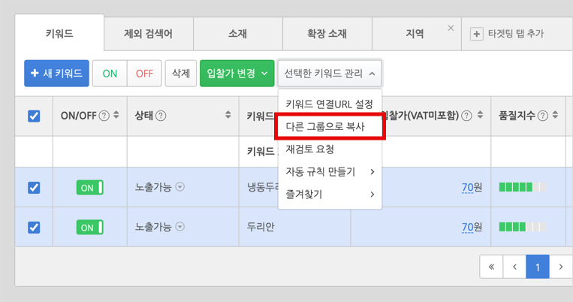This screenshot has width=573, height=302.
Task: Collapse 선택한 키워드 관리 dropdown
Action: coord(330,74)
